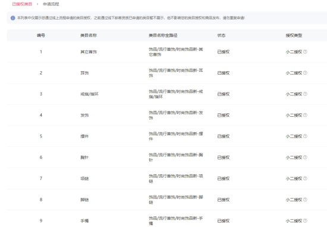
Task: Switch to the 已授权类目 tab
Action: click(22, 4)
